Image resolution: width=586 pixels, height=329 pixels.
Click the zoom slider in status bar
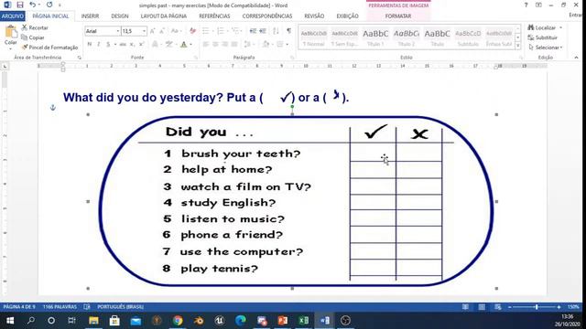(x=535, y=307)
